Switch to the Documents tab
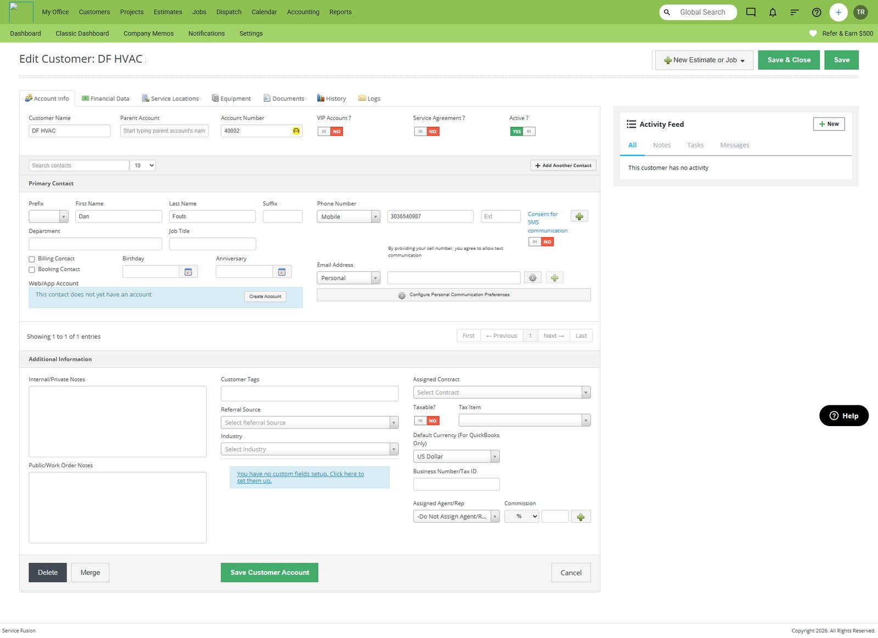 [x=284, y=98]
